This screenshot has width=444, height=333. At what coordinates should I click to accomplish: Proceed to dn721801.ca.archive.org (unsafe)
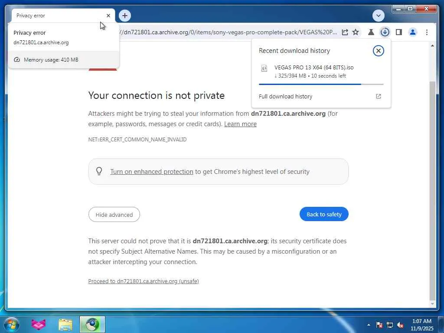(x=144, y=281)
